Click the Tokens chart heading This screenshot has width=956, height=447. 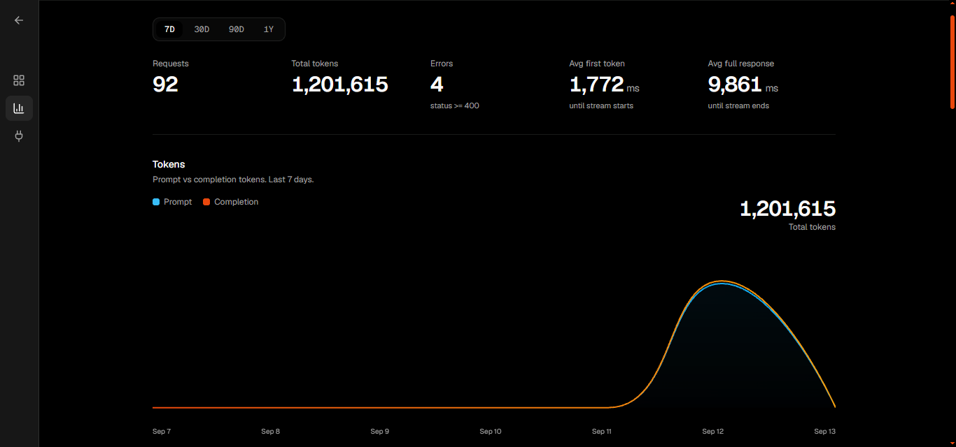tap(169, 164)
